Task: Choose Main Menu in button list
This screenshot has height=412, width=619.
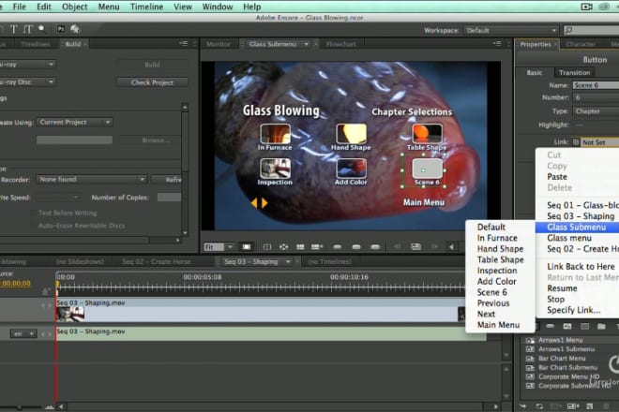Action: coord(498,325)
